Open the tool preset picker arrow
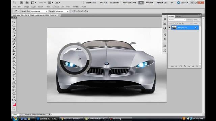216x121 pixels. tap(19, 11)
